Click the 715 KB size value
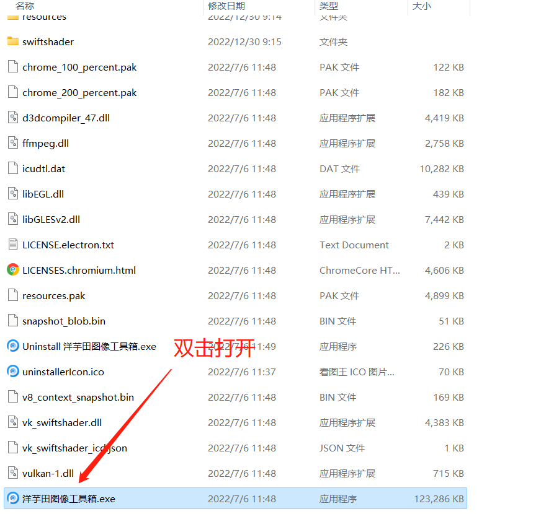This screenshot has height=514, width=541. (448, 473)
